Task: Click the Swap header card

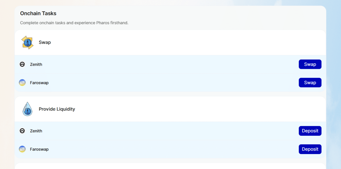Action: point(170,43)
